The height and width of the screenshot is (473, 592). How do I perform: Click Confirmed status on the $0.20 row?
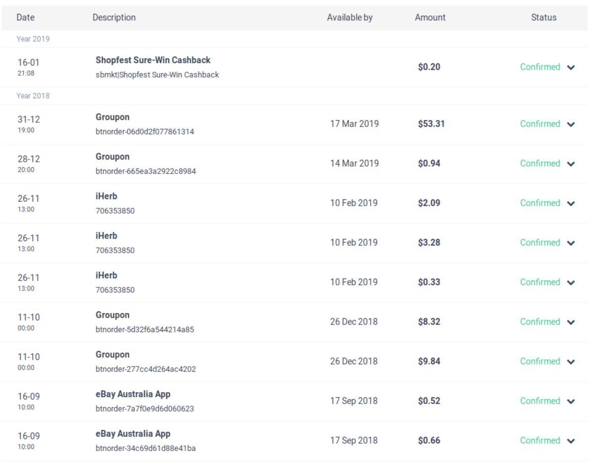(540, 67)
